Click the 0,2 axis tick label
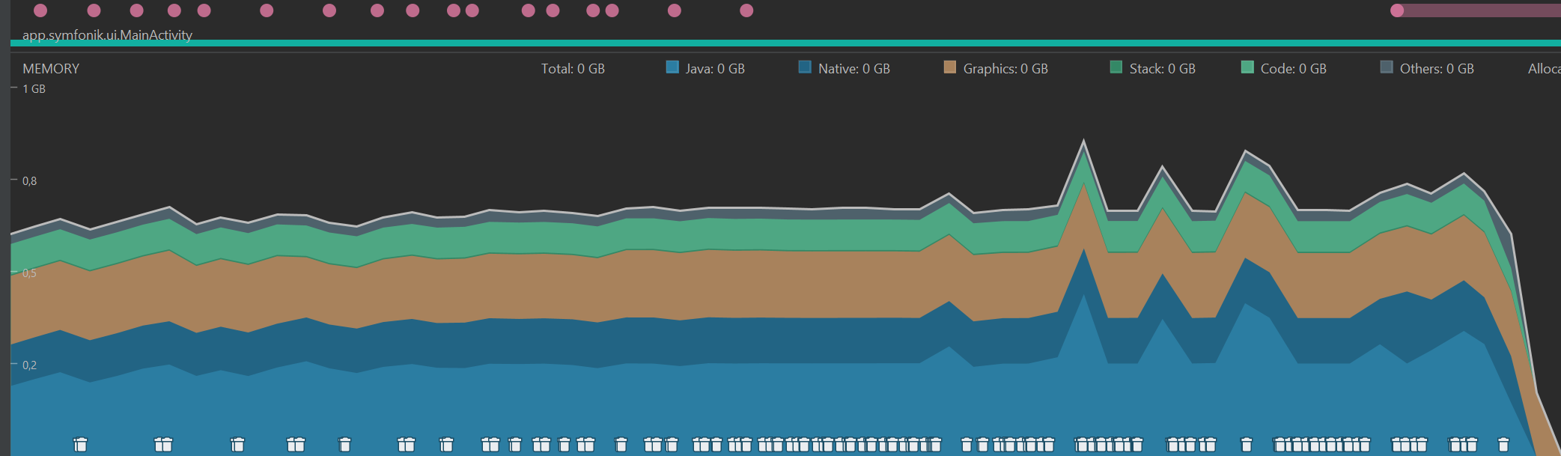This screenshot has height=456, width=1561. point(29,365)
